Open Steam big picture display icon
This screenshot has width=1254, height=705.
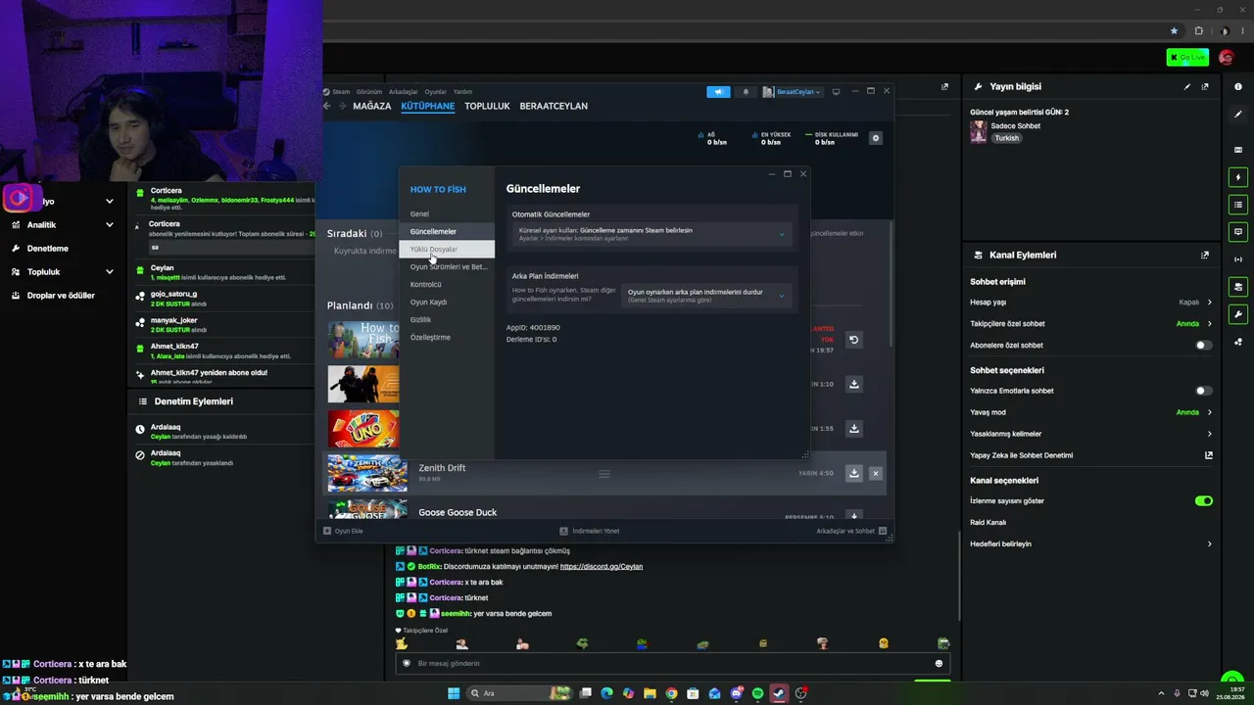(836, 92)
